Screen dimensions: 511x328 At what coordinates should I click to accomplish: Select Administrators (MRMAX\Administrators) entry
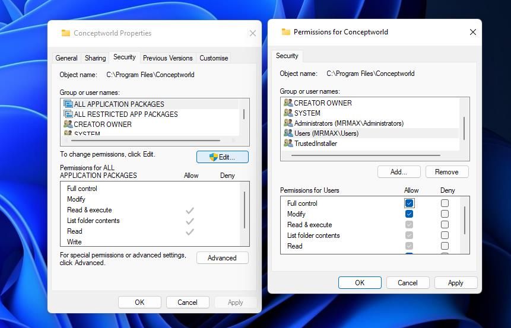(370, 123)
